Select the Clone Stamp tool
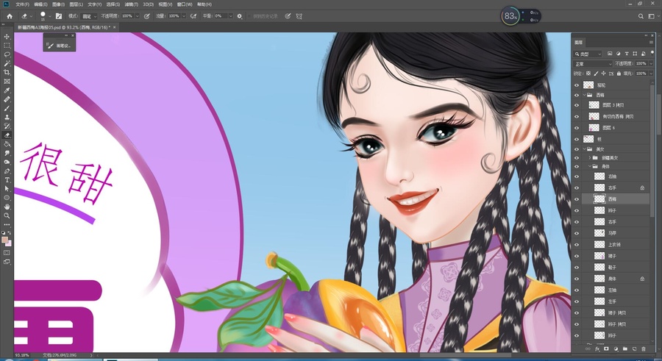 [x=7, y=117]
